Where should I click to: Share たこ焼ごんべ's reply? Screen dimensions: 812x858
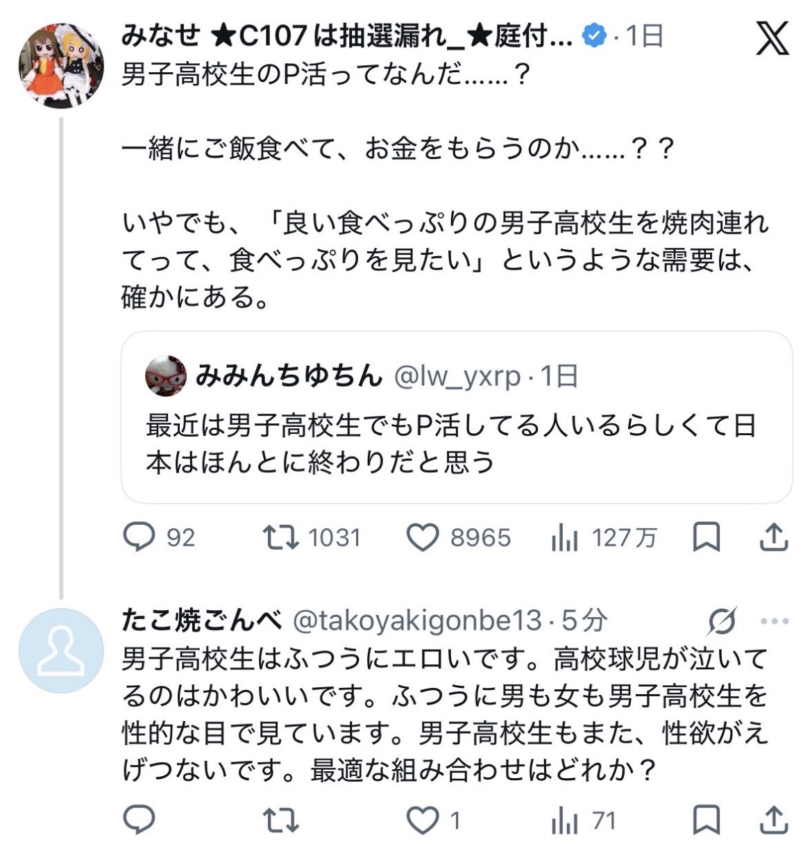point(773,821)
